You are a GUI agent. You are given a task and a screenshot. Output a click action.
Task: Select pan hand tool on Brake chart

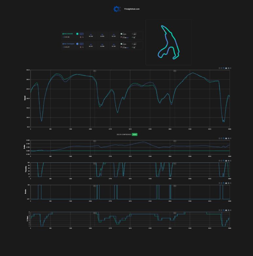click(226, 183)
